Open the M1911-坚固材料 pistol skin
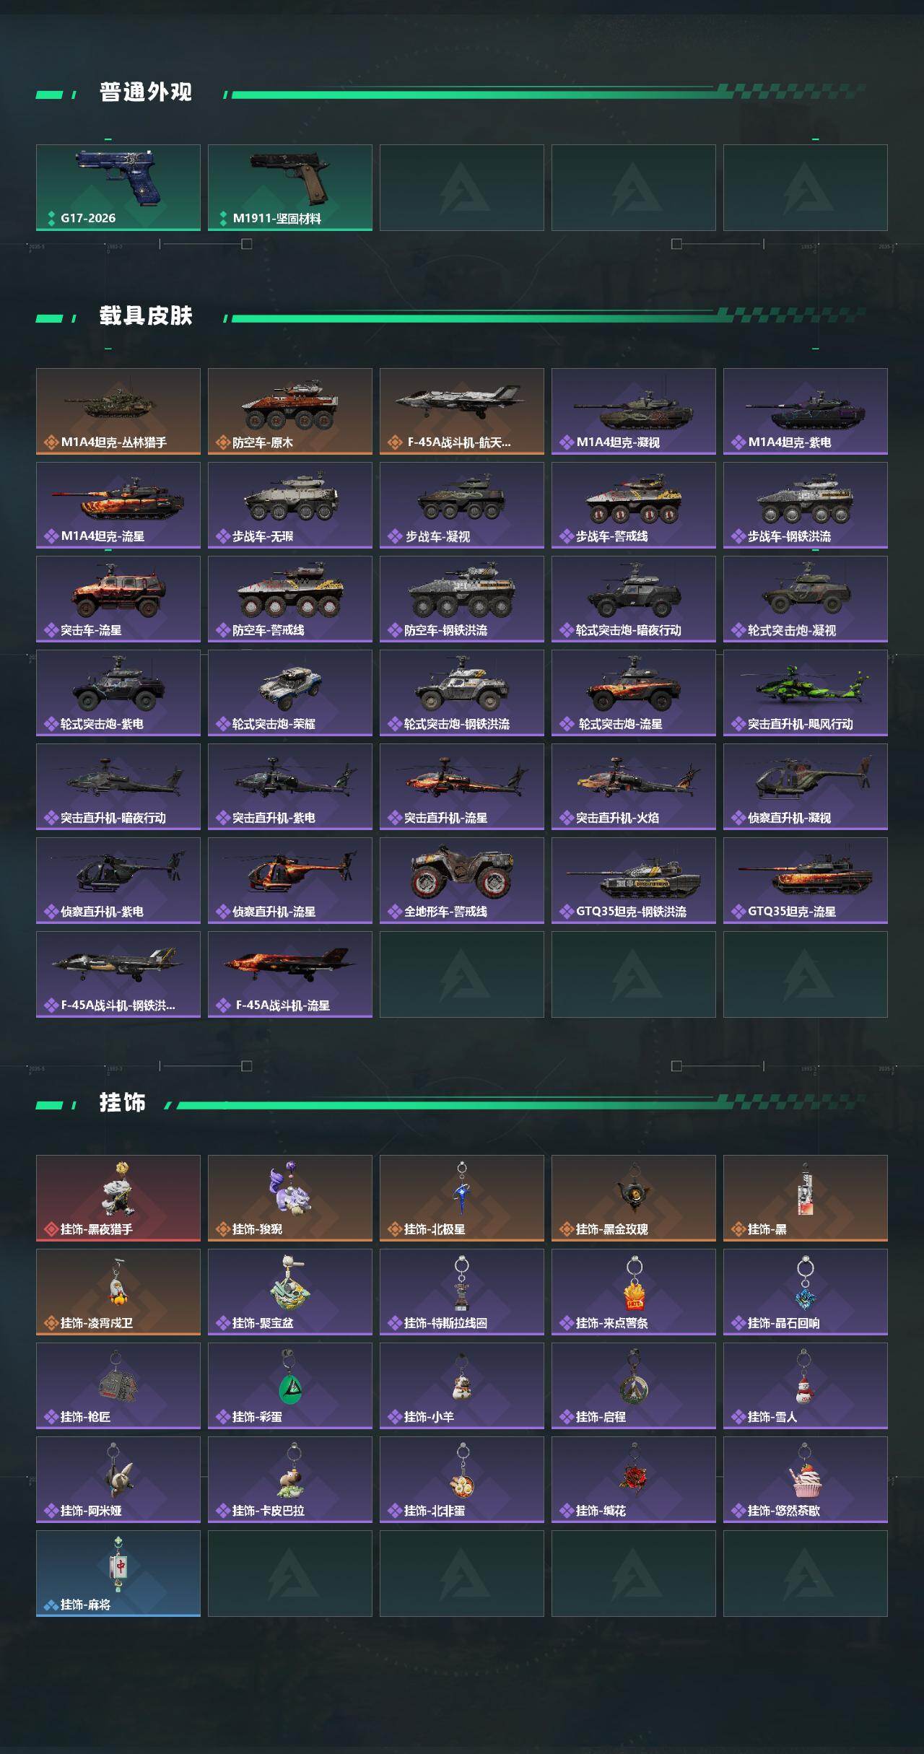 [290, 188]
